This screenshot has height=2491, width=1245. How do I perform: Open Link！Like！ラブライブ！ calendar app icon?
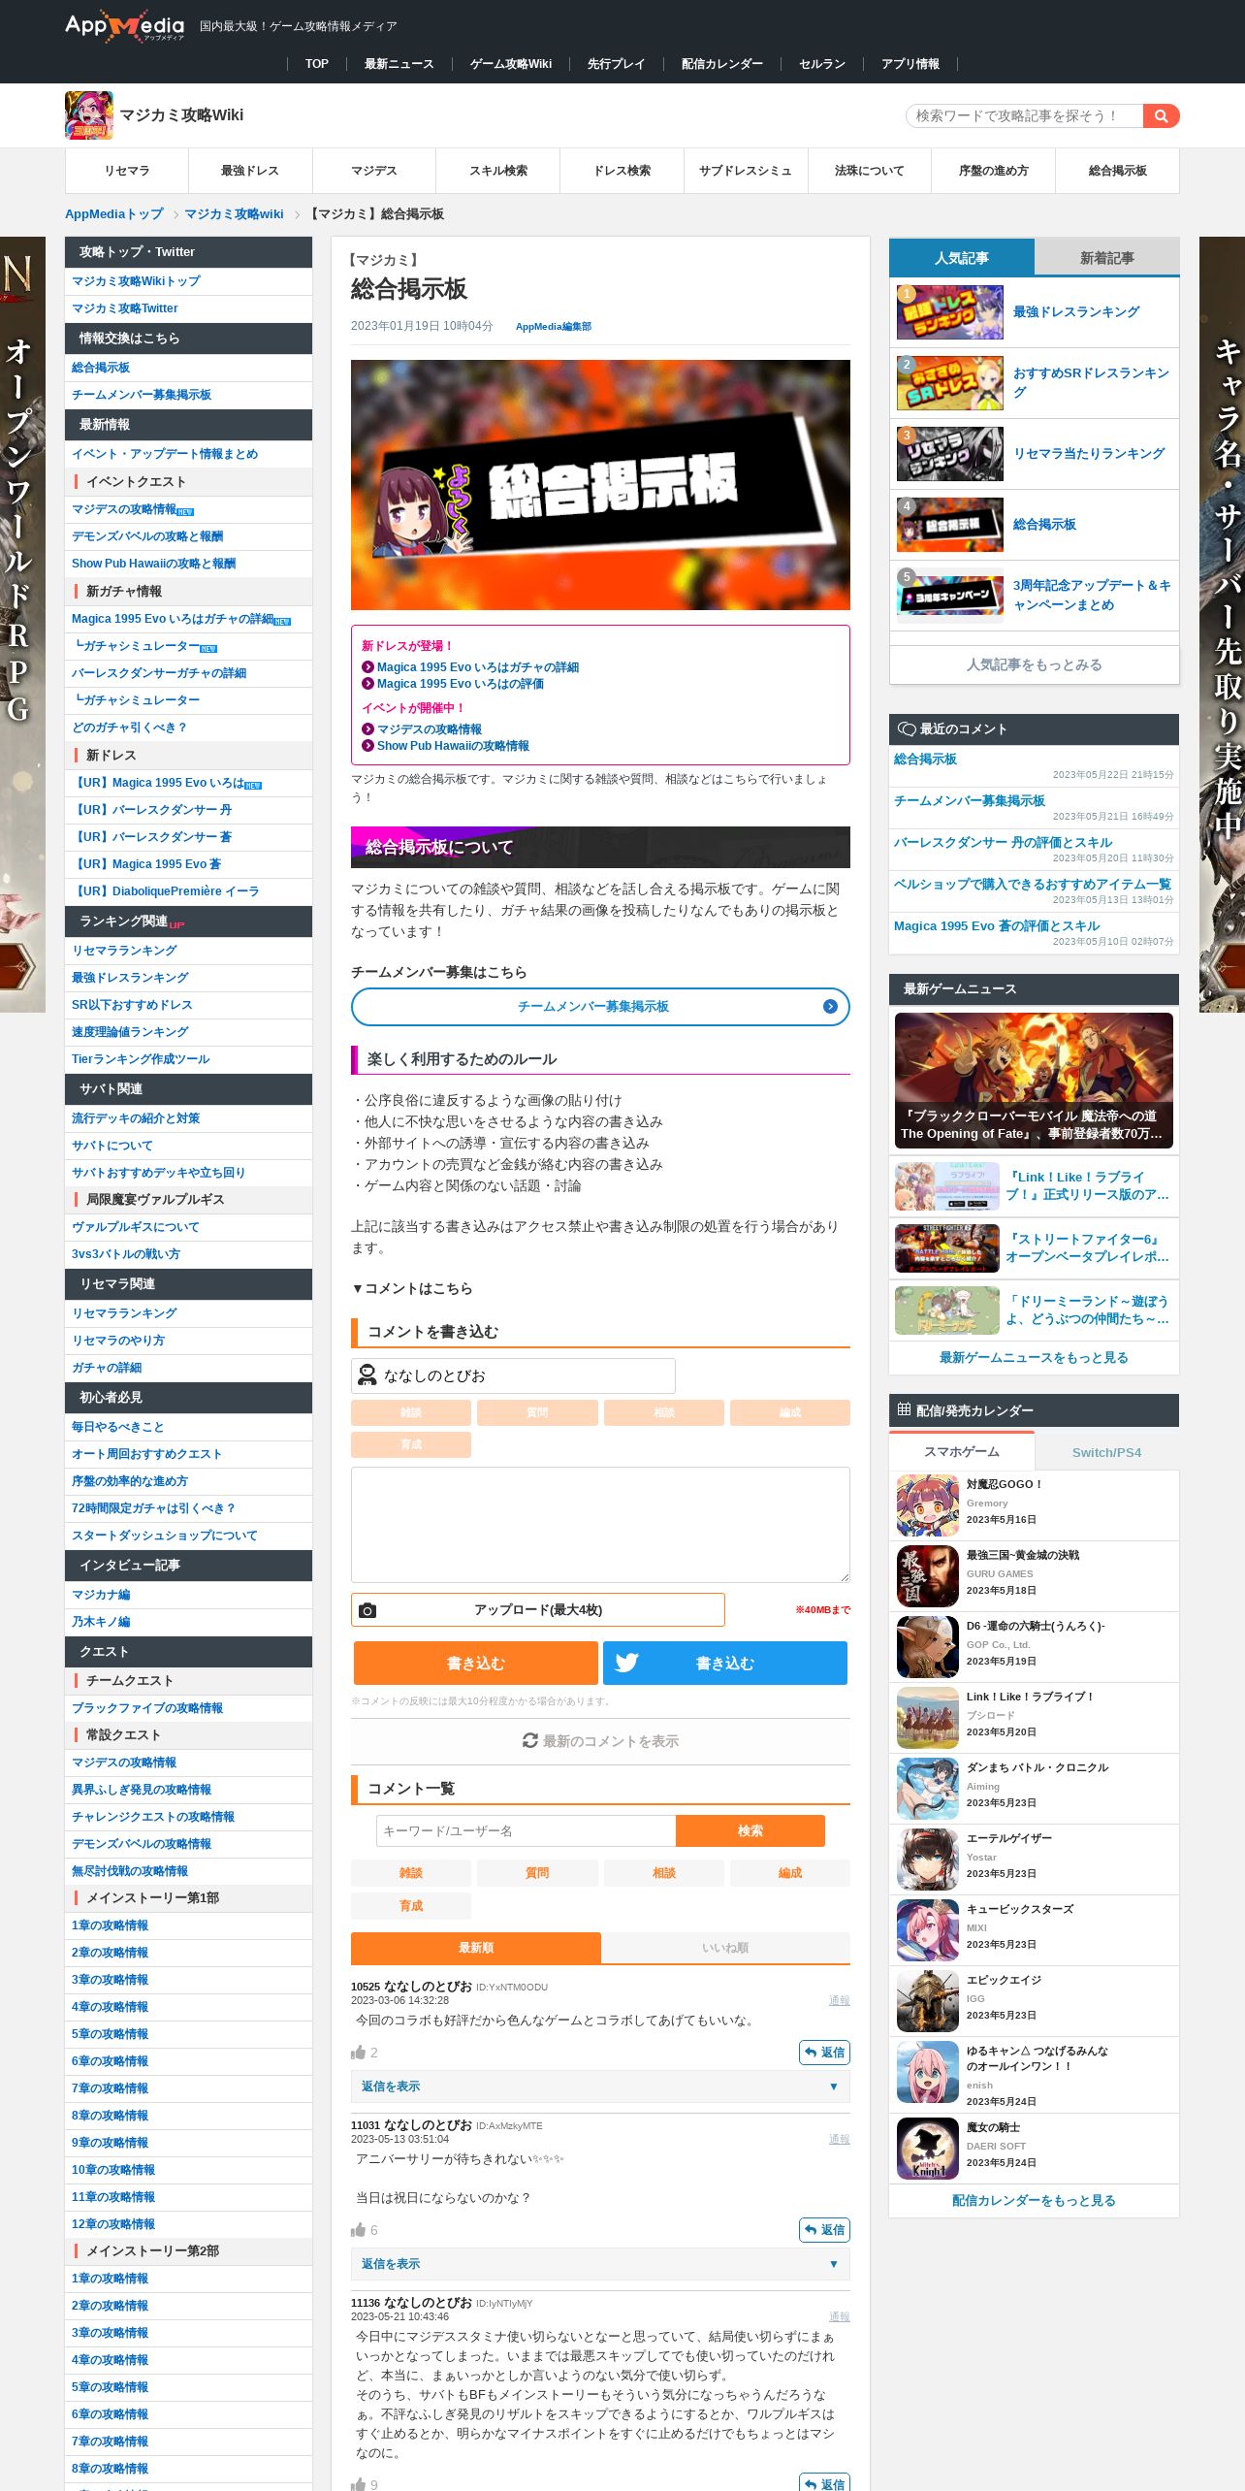point(928,1718)
